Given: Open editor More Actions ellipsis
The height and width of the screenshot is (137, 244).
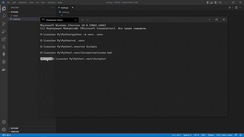Looking at the screenshot, I should pos(241,8).
